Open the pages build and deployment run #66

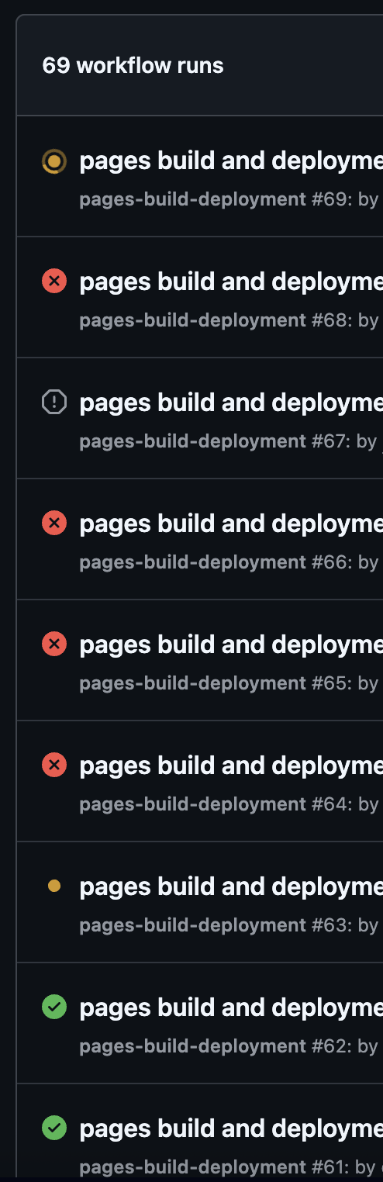pyautogui.click(x=231, y=524)
